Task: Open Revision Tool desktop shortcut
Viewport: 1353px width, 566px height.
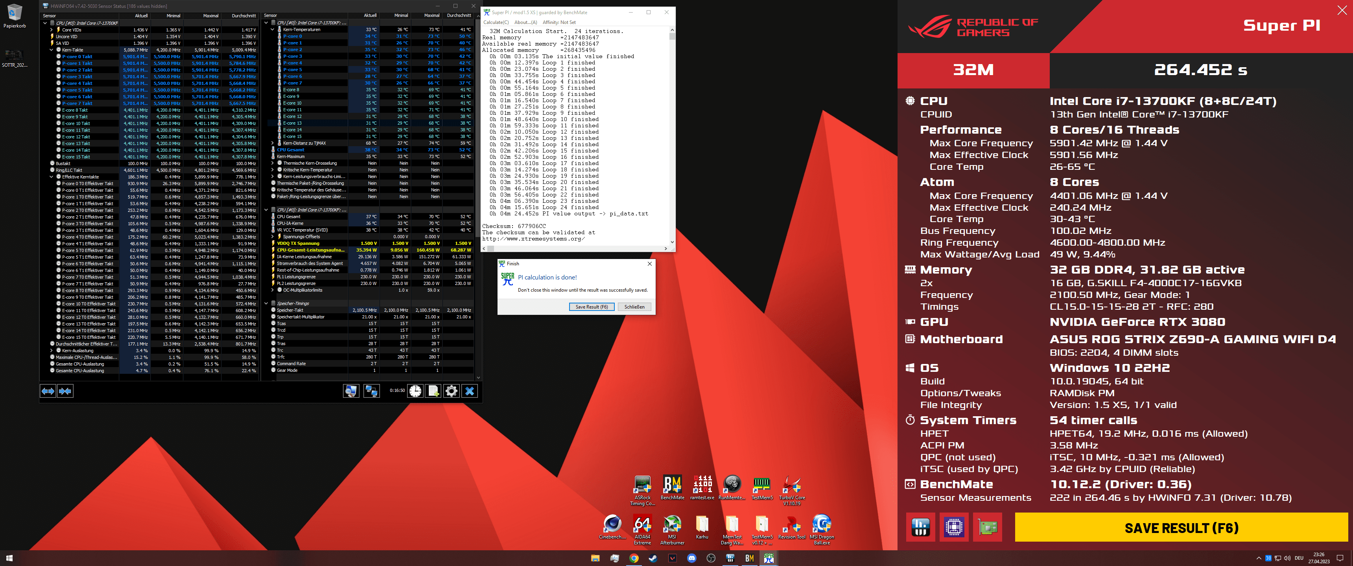Action: coord(792,527)
